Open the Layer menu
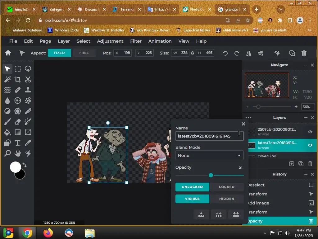Screen dimensions: 318x239 coord(64,41)
